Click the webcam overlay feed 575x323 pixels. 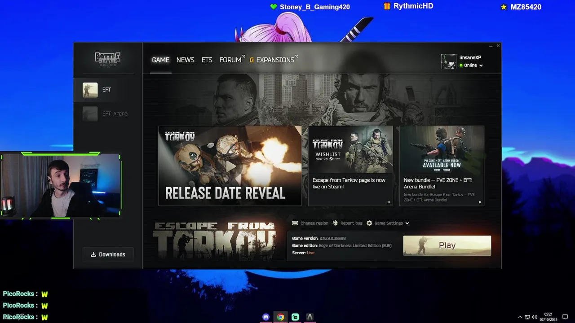(x=61, y=186)
